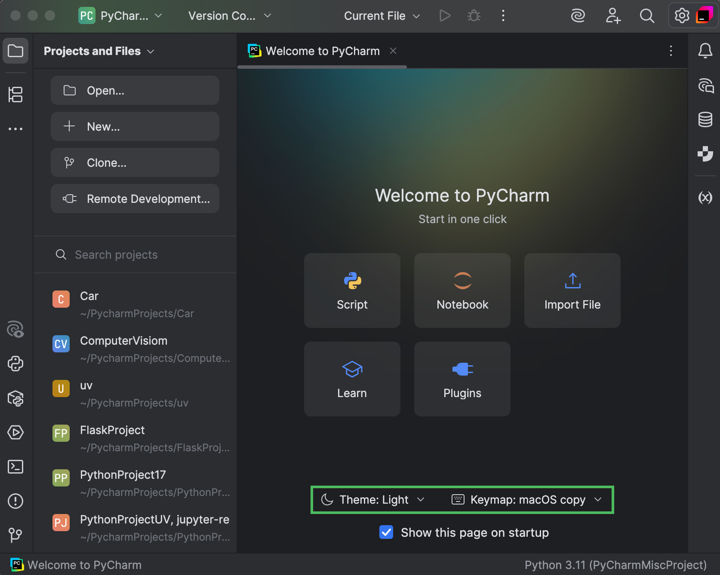Click the Problems tool window icon
720x575 pixels.
(x=15, y=501)
